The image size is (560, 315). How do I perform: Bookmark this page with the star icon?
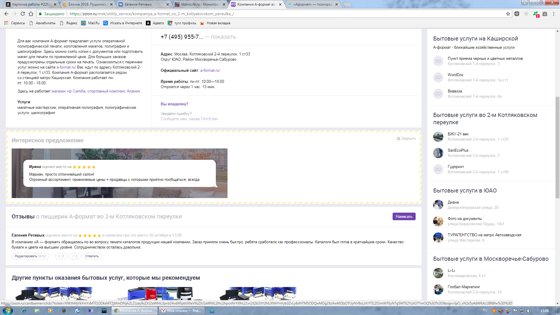click(x=508, y=14)
